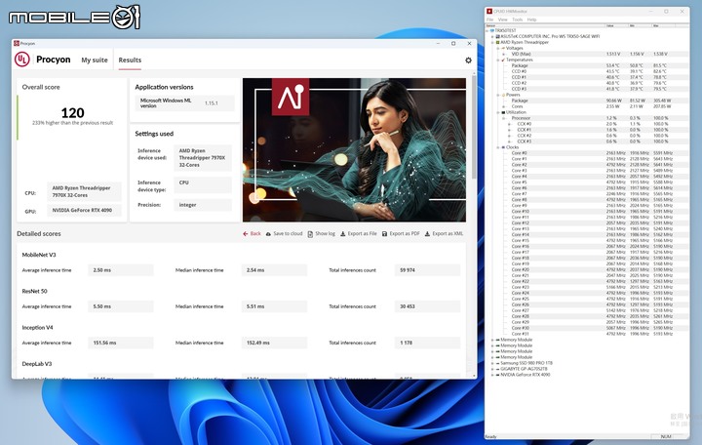The image size is (702, 445).
Task: Expand the Cores power node
Action: pyautogui.click(x=504, y=106)
